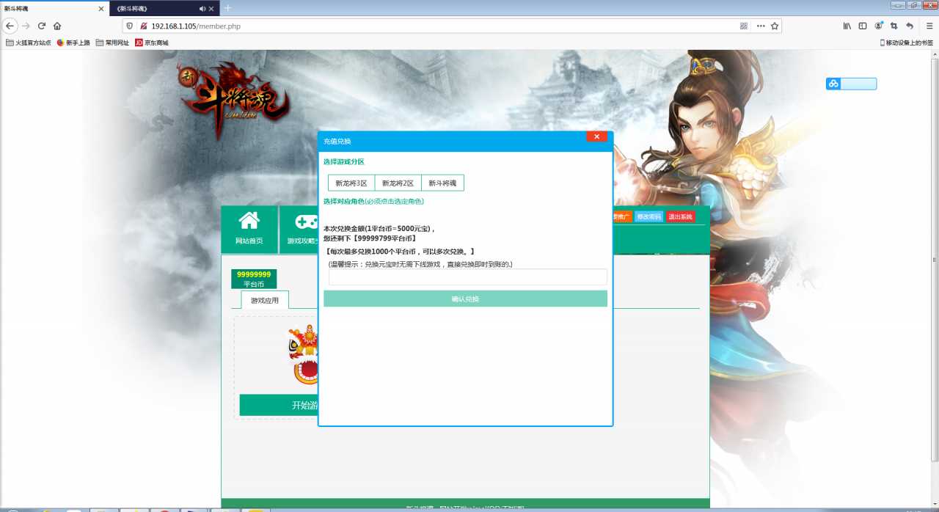
Task: Select the 新龙将3区 game zone
Action: coord(351,183)
